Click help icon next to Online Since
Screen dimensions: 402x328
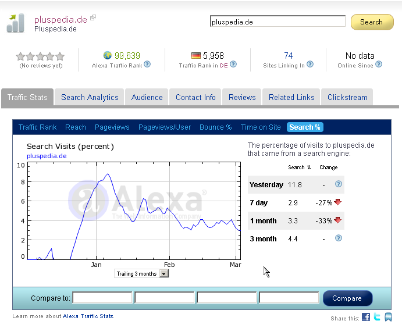coord(379,64)
